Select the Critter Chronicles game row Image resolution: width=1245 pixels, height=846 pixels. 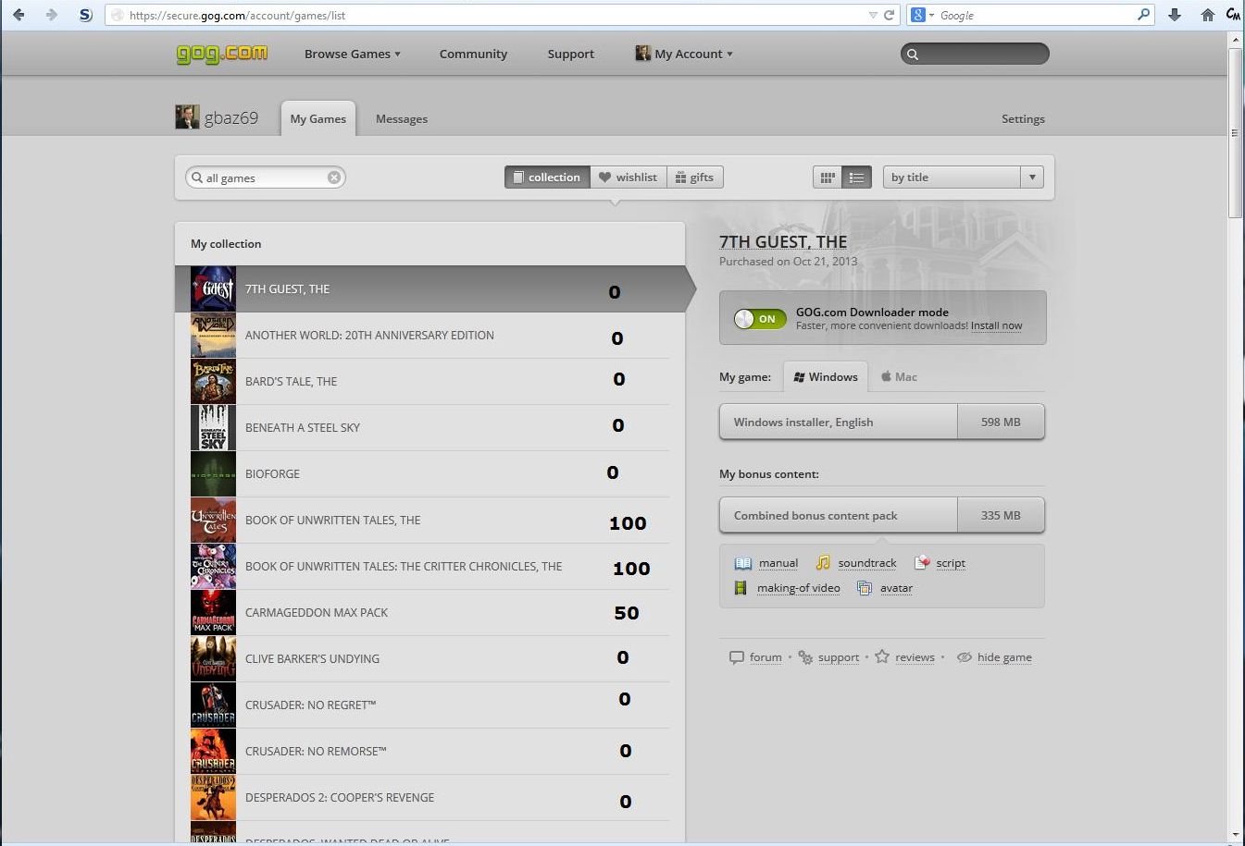[430, 567]
